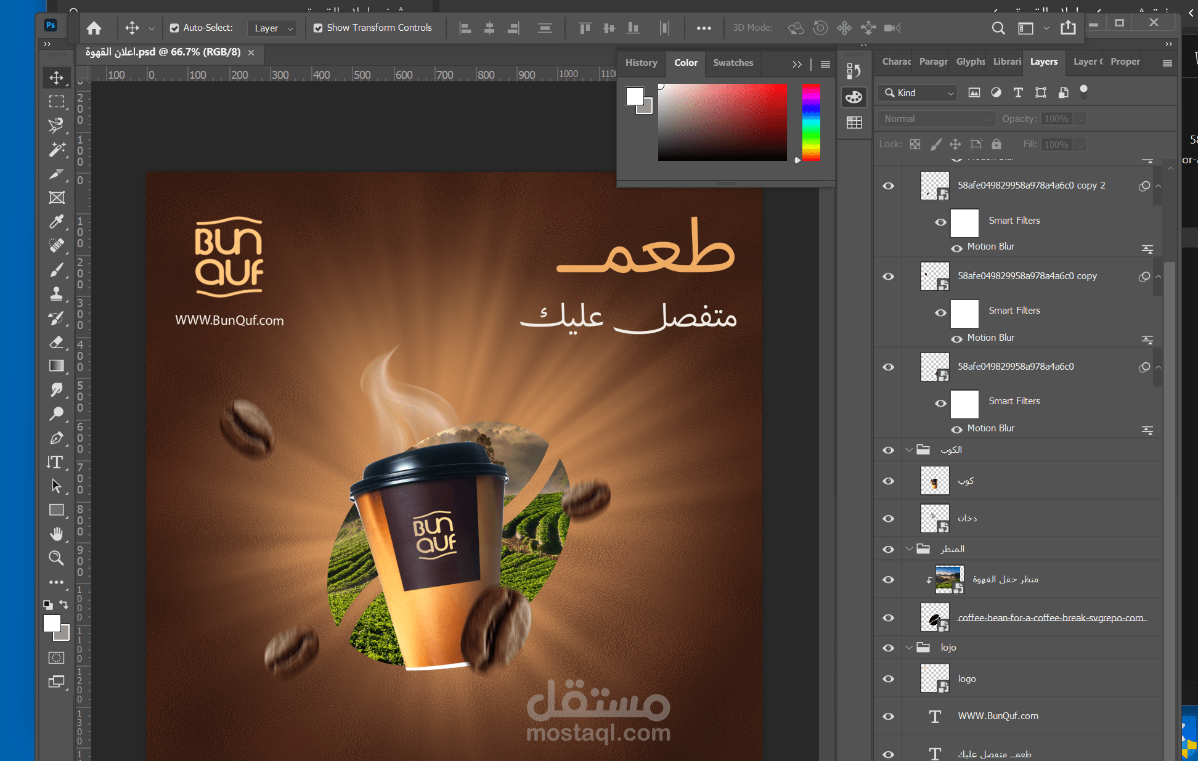Viewport: 1198px width, 761px height.
Task: Toggle the Auto-Select checkbox
Action: tap(174, 28)
